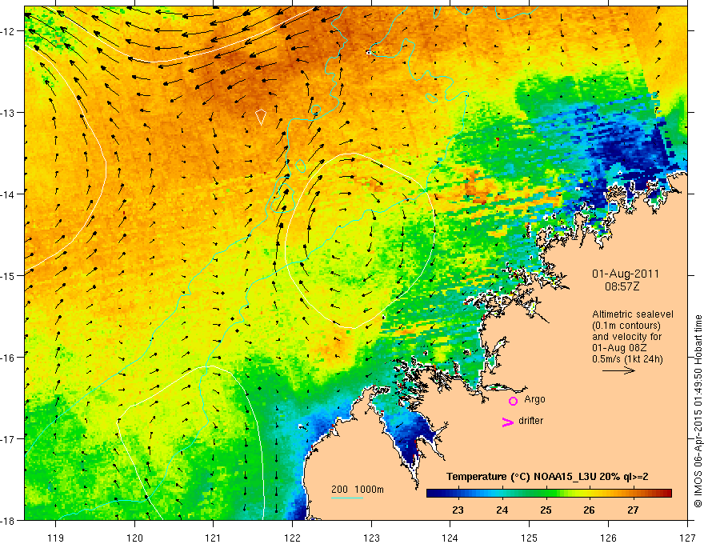Click the dark blue end of color bar
Image resolution: width=704 pixels, height=544 pixels.
(430, 494)
